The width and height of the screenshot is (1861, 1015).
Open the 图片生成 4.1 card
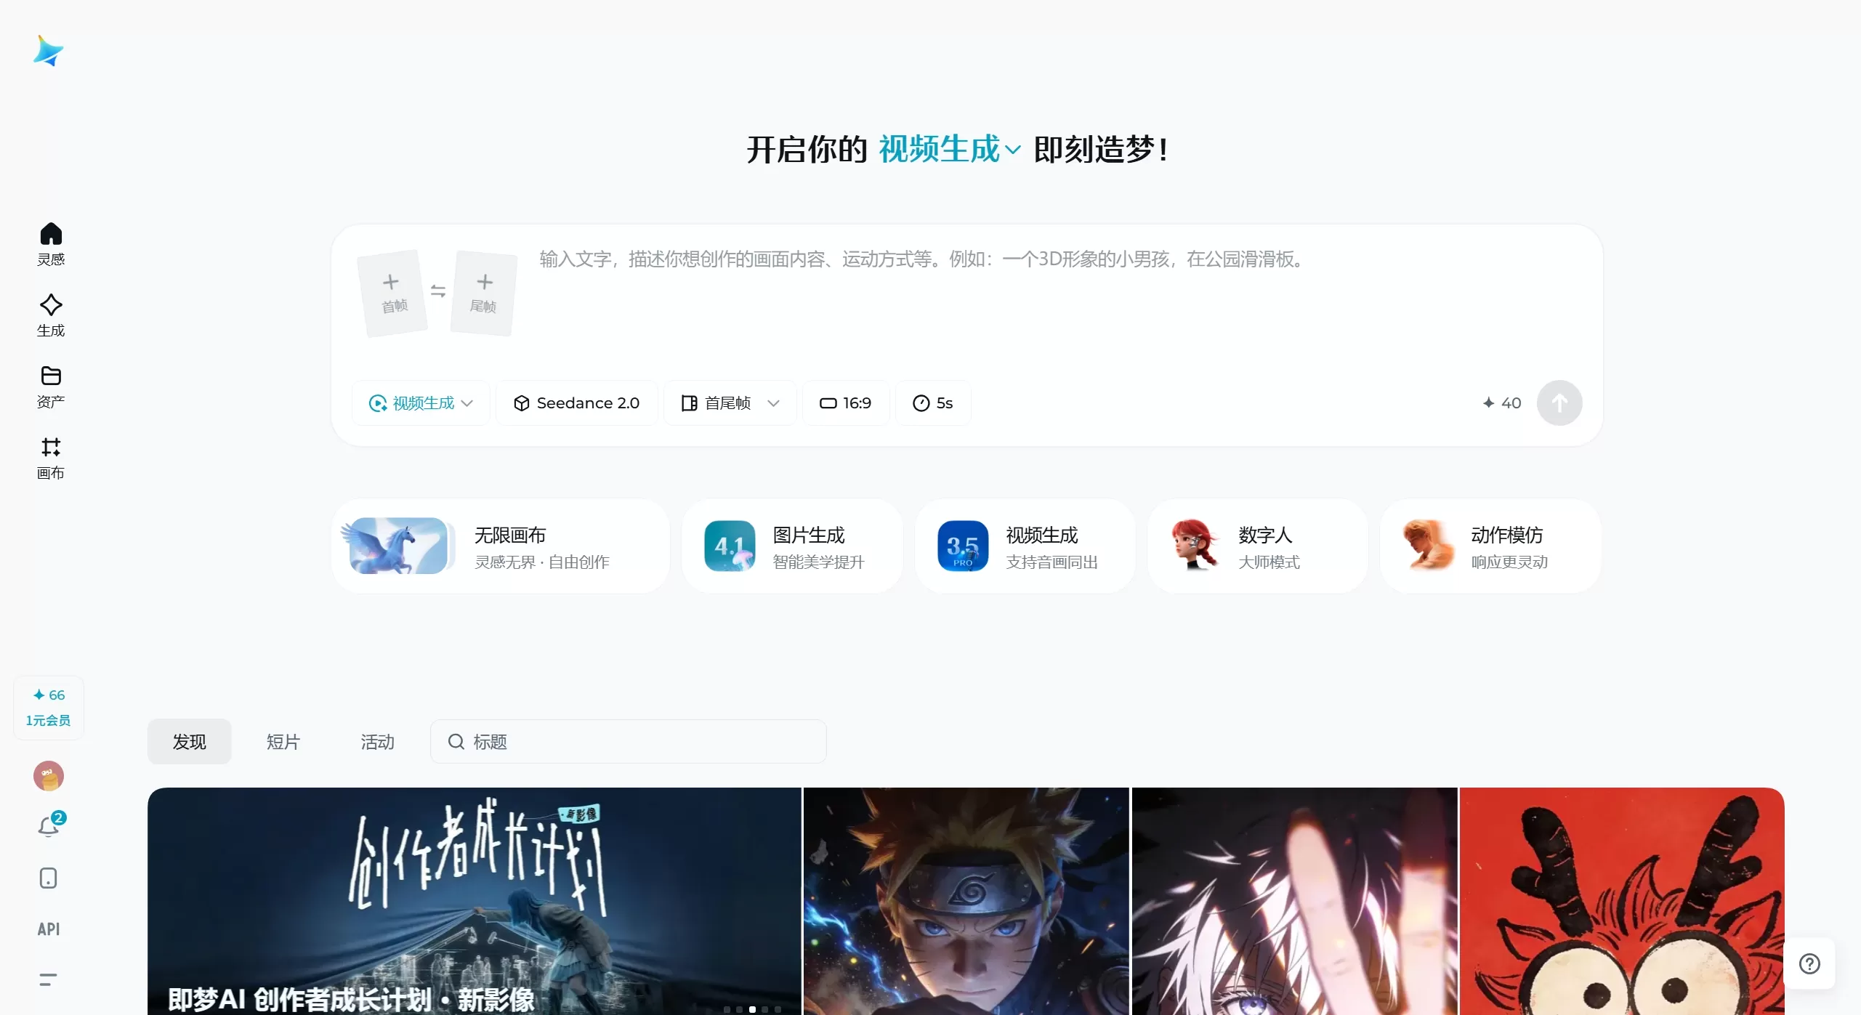(792, 546)
